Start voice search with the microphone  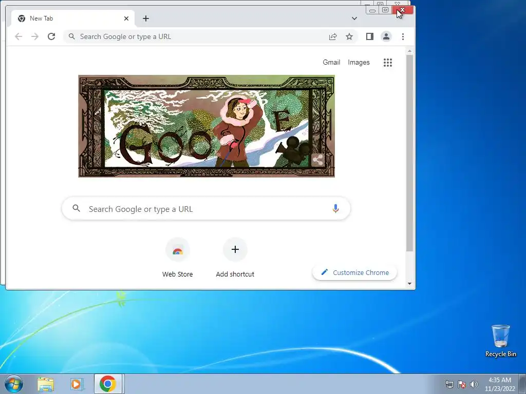[x=335, y=208]
